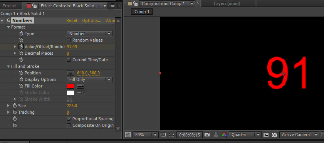Viewport: 324px width, 143px height.
Task: Select Effect Controls: Black Solid 1 tab
Action: (69, 6)
